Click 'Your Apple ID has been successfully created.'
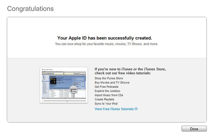 (105, 38)
